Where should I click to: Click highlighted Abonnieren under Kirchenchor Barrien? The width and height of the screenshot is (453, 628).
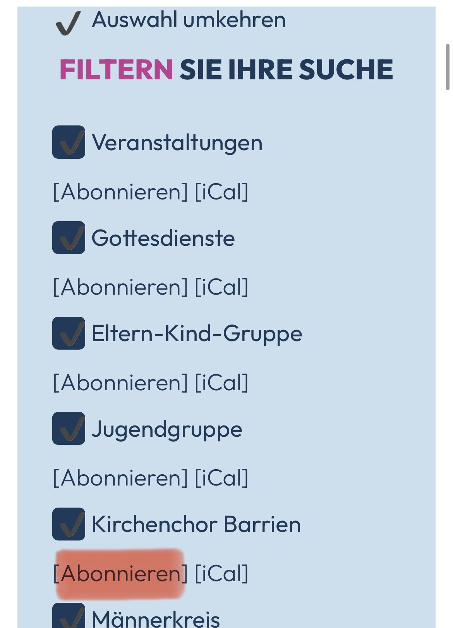120,574
